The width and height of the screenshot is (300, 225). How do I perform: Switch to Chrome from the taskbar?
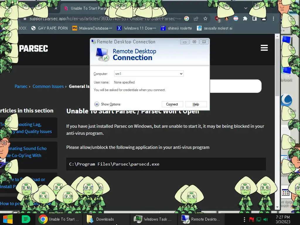click(x=59, y=219)
